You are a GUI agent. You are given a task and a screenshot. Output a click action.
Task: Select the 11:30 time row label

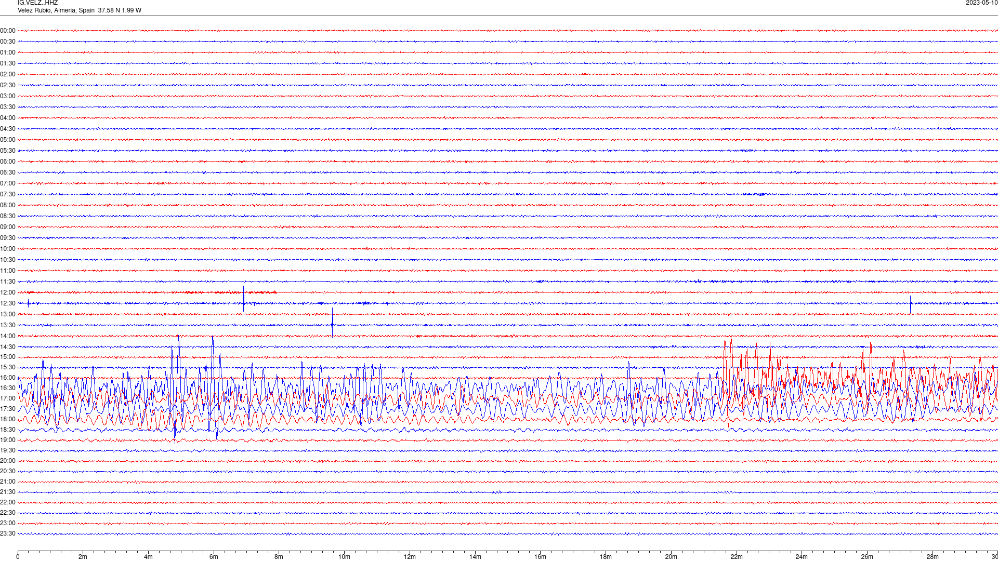[8, 282]
